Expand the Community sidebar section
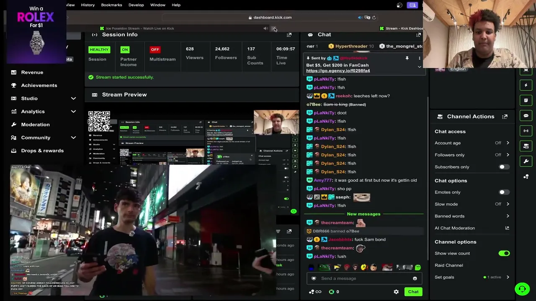The image size is (536, 301). pos(73,138)
